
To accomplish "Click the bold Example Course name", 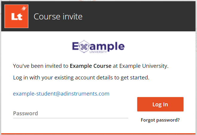I will [91, 66].
